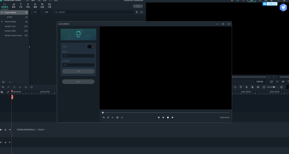This screenshot has height=154, width=289.
Task: Play the Auto Reframe preview
Action: coord(163,117)
